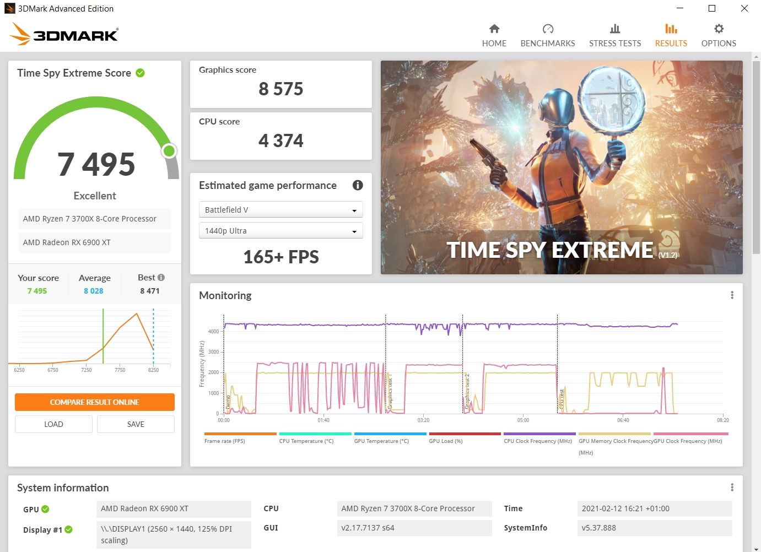Click the best score 8 471

(x=150, y=291)
